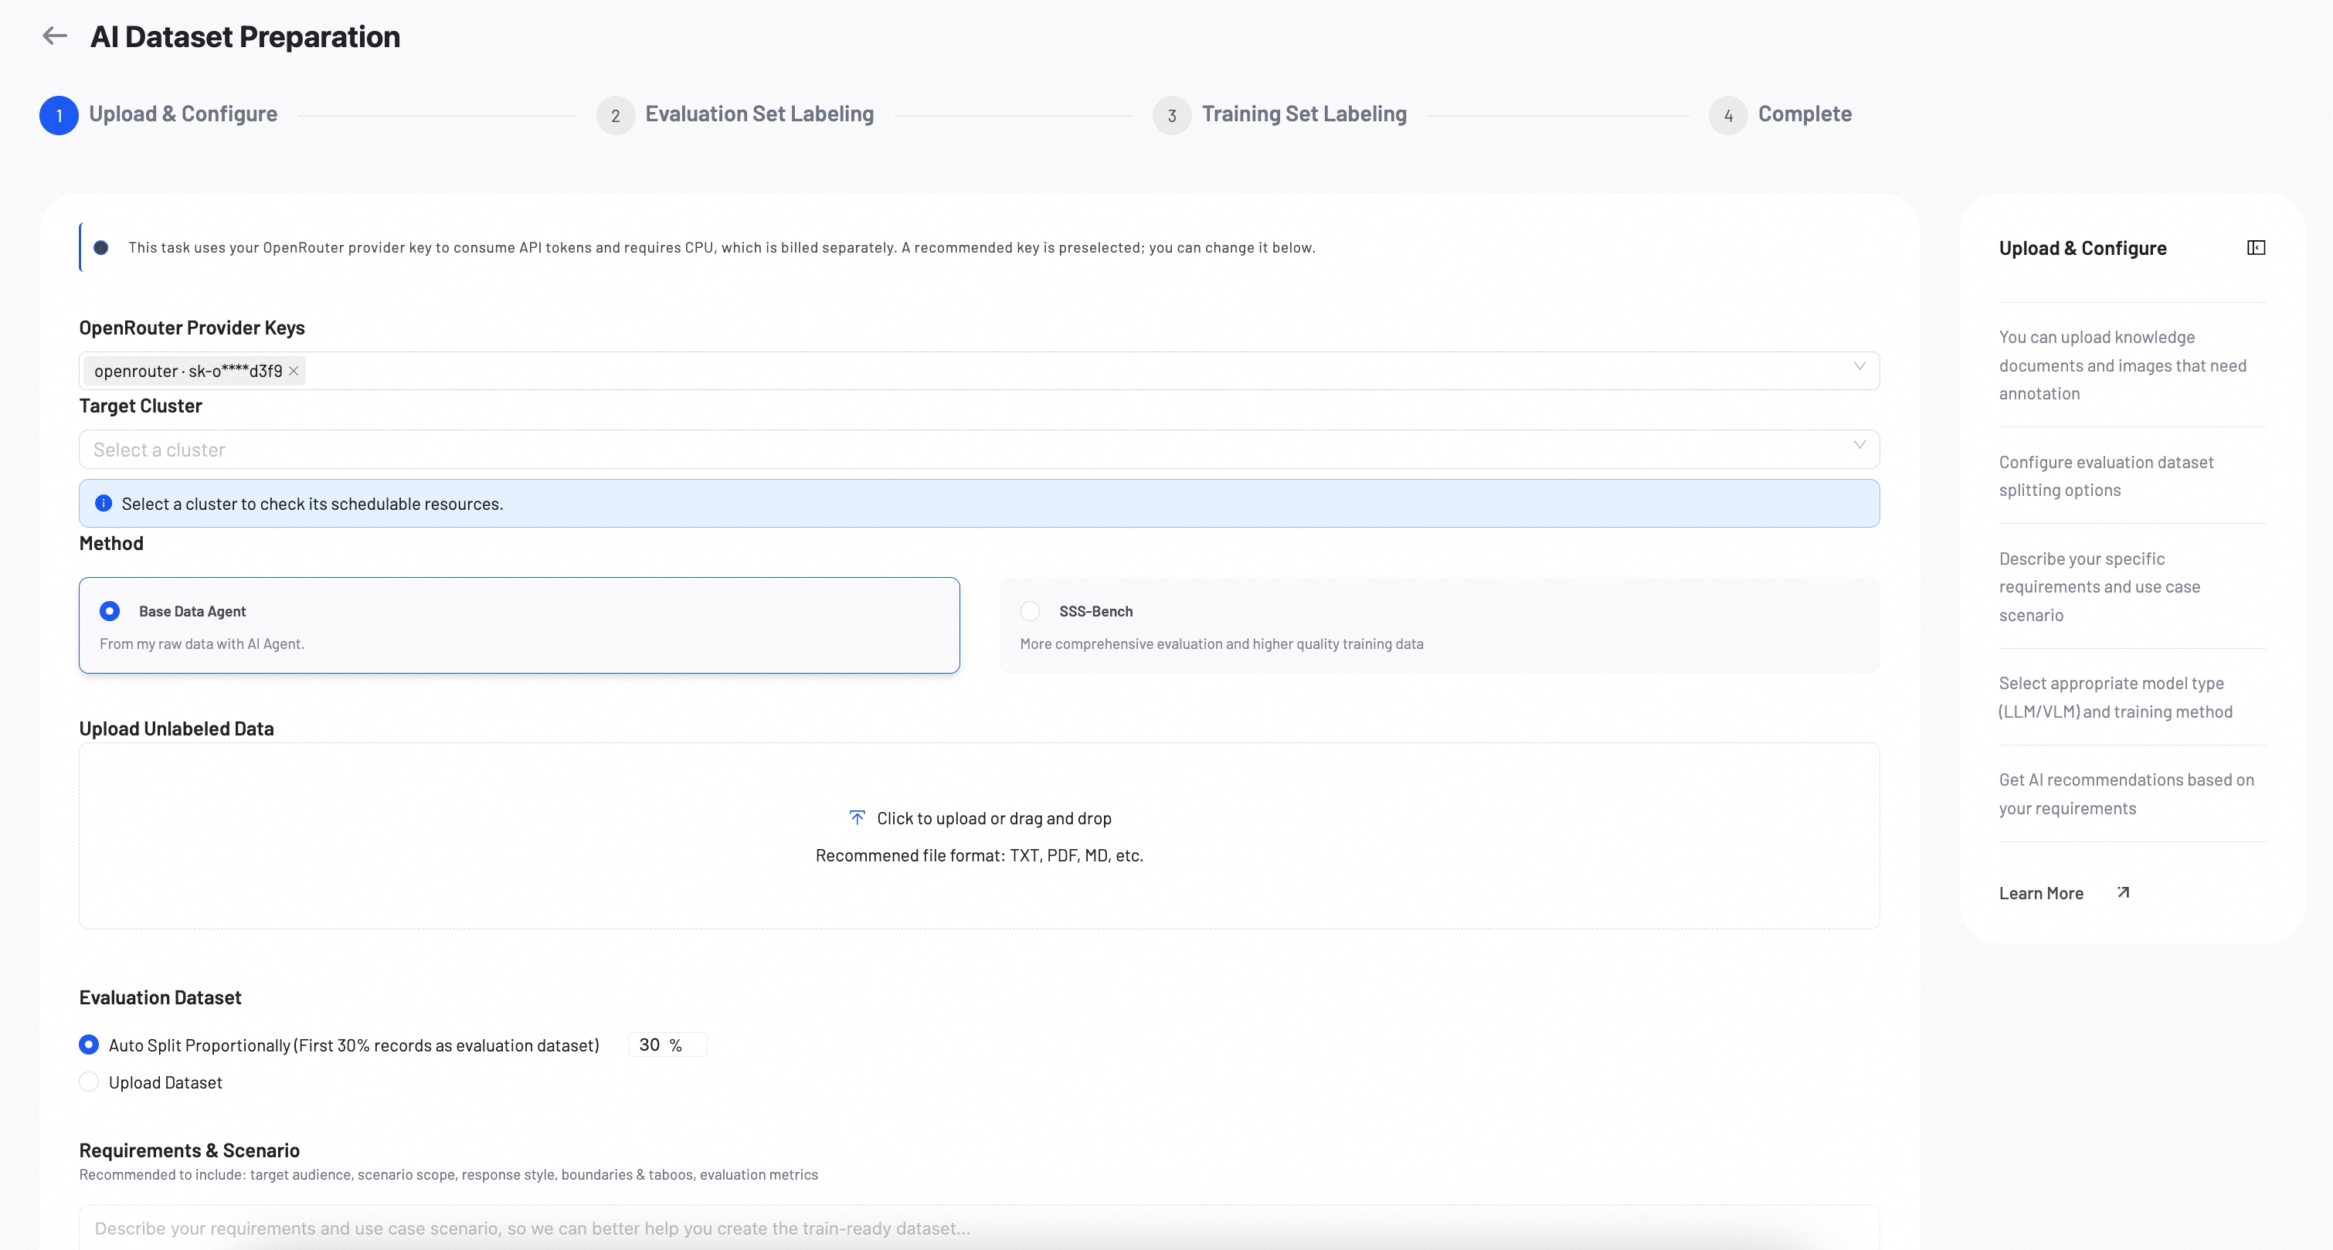Focus the requirements description text box
Image resolution: width=2333 pixels, height=1250 pixels.
point(979,1228)
